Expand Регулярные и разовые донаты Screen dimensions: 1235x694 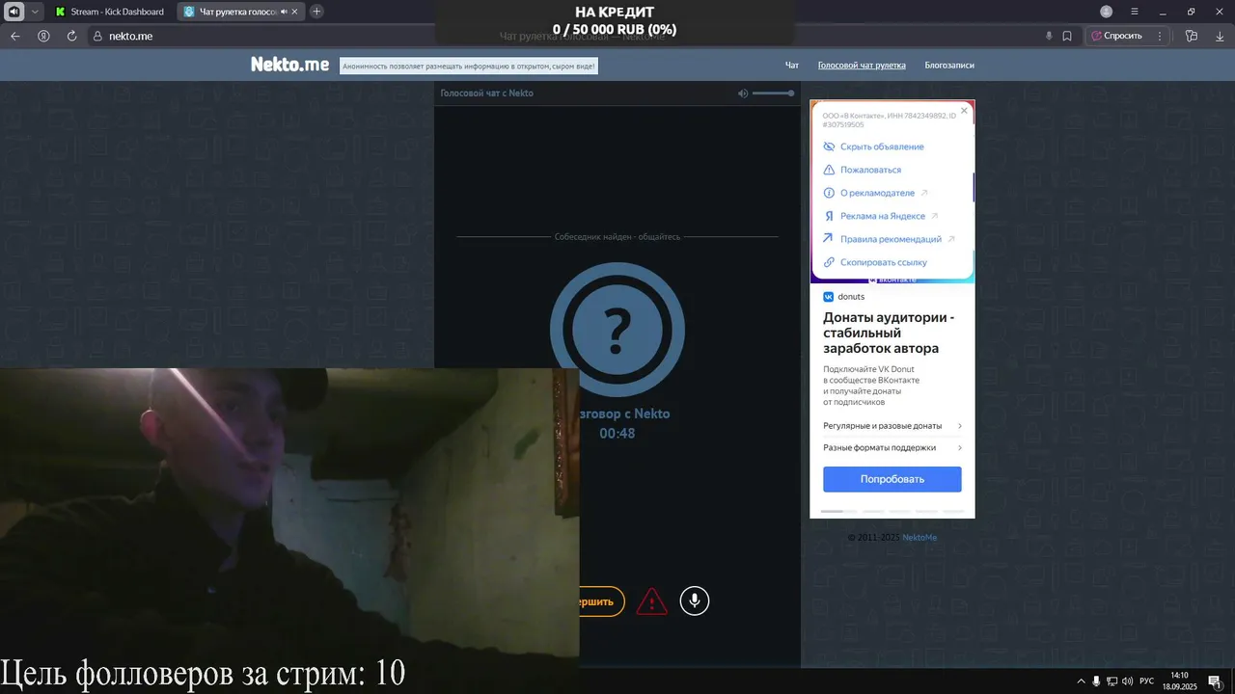(892, 426)
